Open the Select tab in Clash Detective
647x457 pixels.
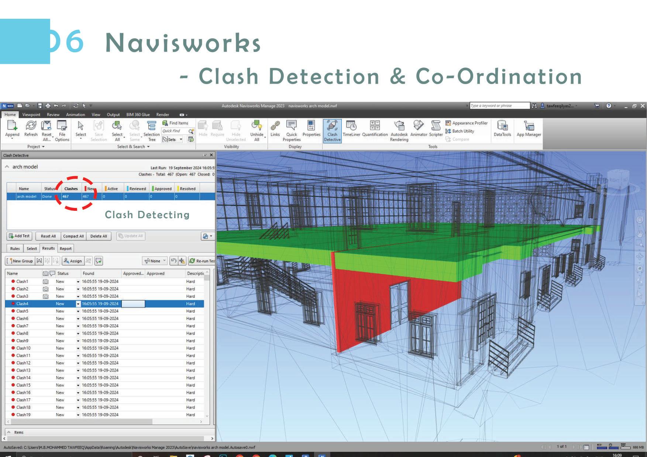point(32,248)
